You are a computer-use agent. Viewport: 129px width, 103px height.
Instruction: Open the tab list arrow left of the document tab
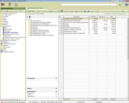[27, 8]
